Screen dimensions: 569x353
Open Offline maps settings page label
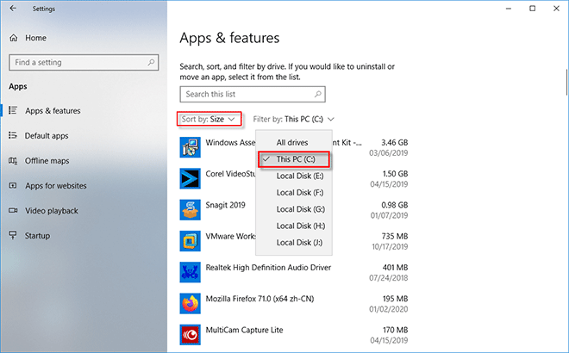coord(47,160)
